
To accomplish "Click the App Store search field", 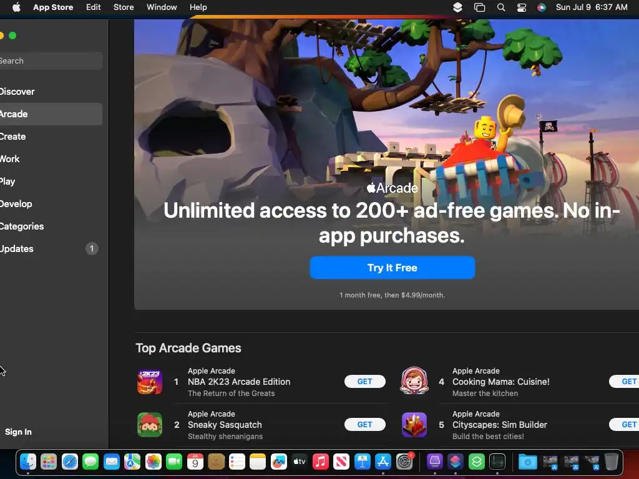I will point(51,60).
